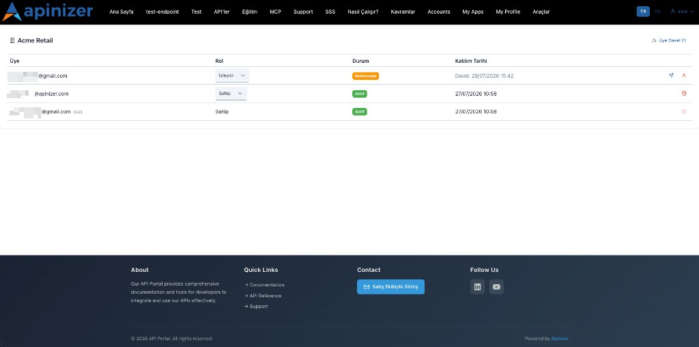Screen dimensions: 699x347
Task: Open API'ler menu item
Action: point(222,12)
